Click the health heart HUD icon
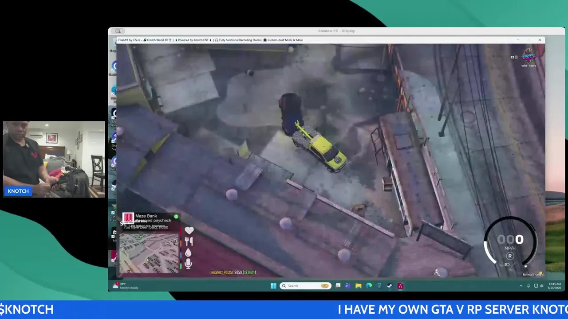568x319 pixels. point(189,230)
